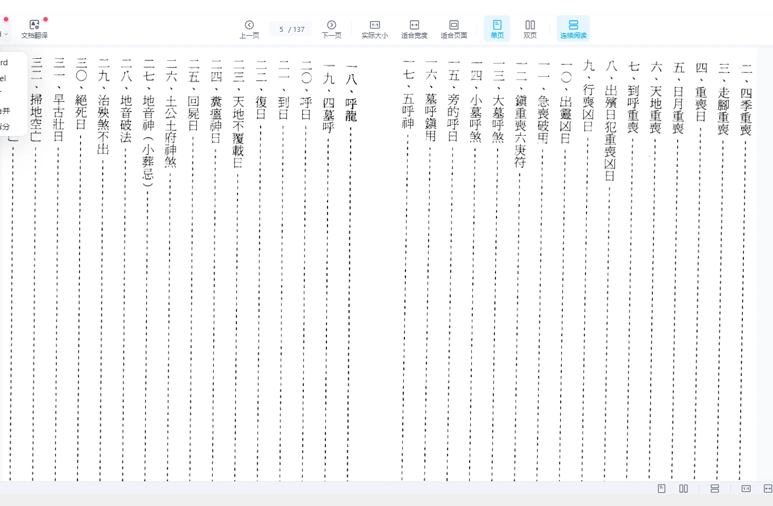Click single-page icon in bottom status bar
773x506 pixels.
[662, 488]
